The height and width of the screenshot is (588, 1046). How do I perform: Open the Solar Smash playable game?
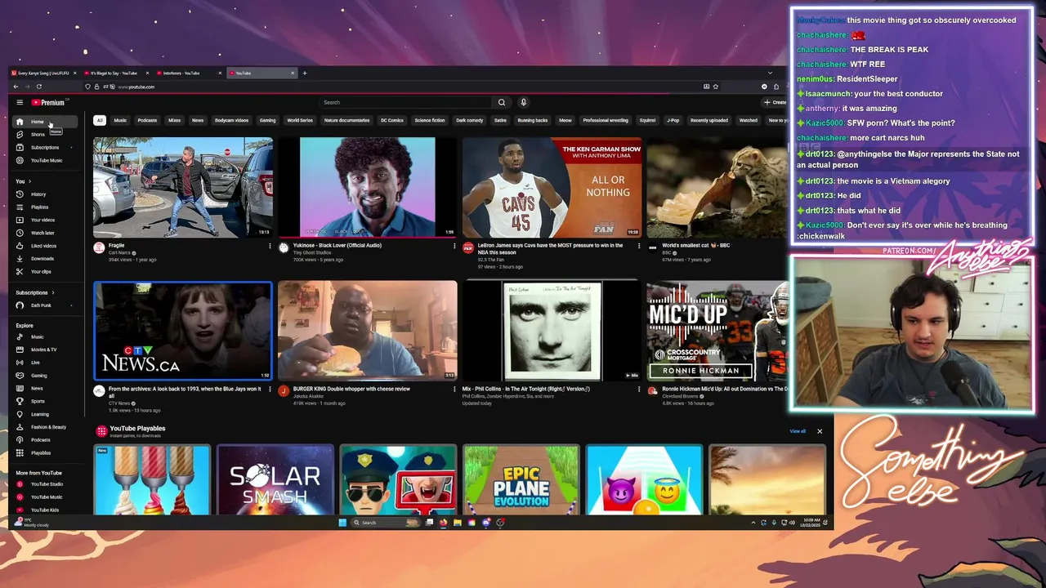tap(275, 480)
